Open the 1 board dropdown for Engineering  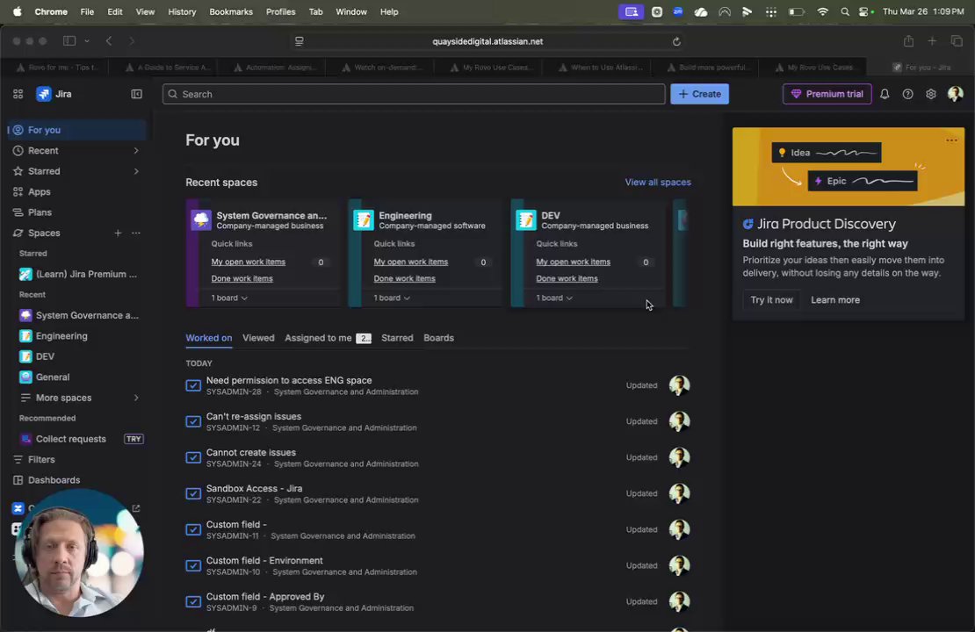pos(392,298)
